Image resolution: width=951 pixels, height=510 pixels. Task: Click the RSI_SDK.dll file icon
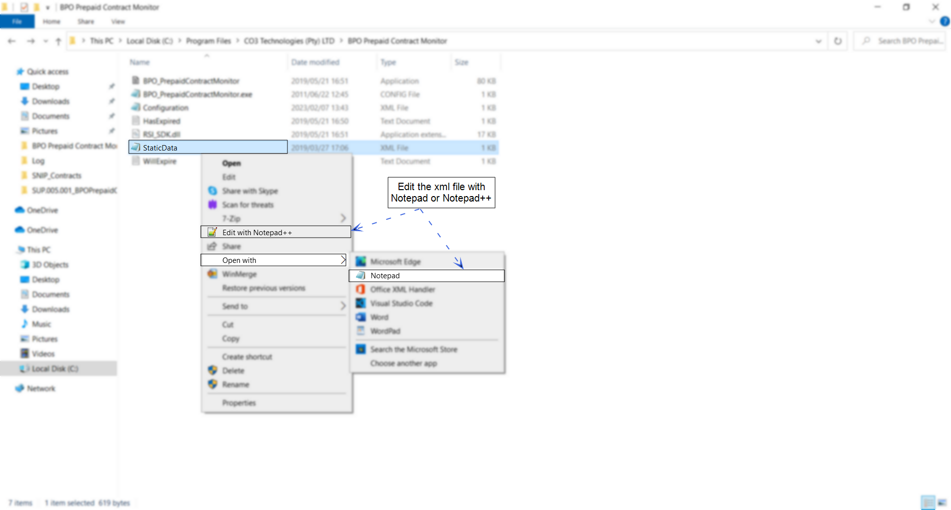point(136,134)
